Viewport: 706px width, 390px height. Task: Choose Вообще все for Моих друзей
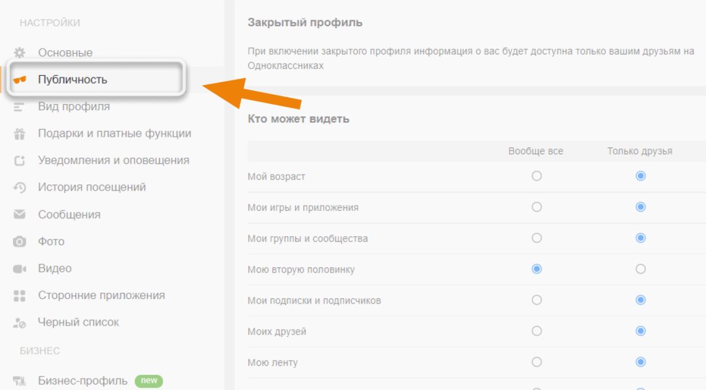tap(536, 331)
